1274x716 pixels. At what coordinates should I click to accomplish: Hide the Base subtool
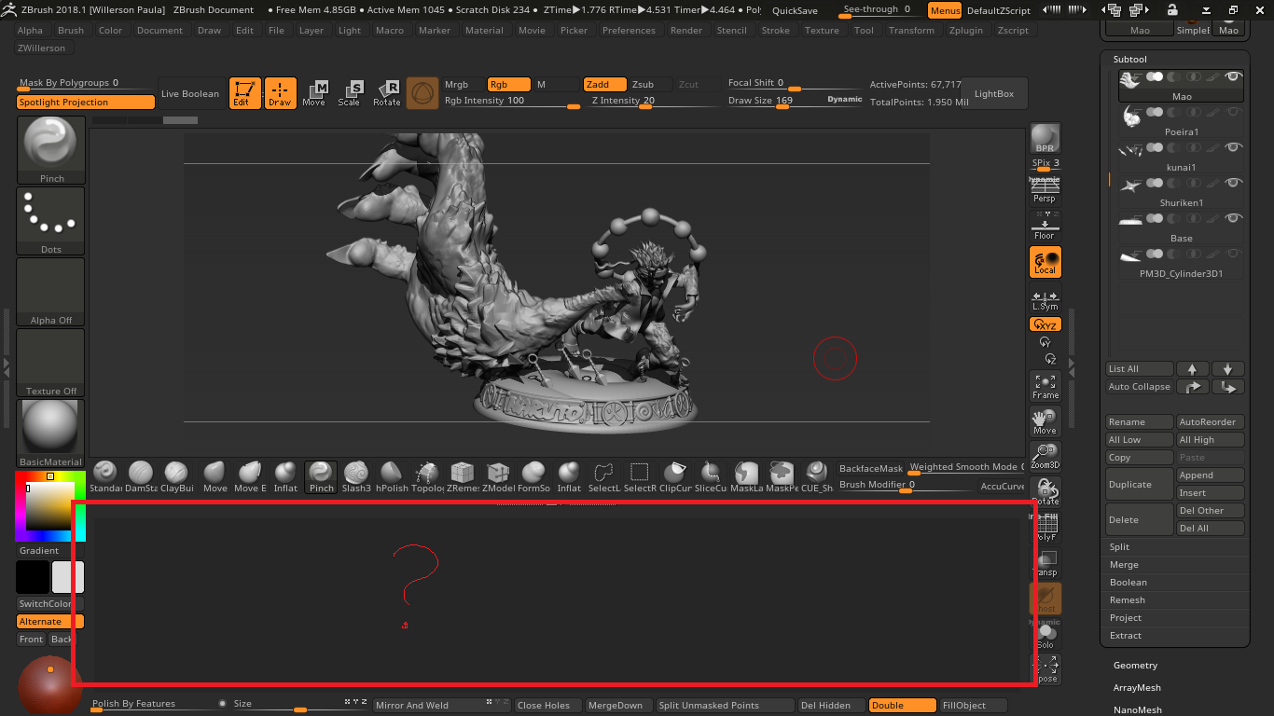click(1234, 218)
